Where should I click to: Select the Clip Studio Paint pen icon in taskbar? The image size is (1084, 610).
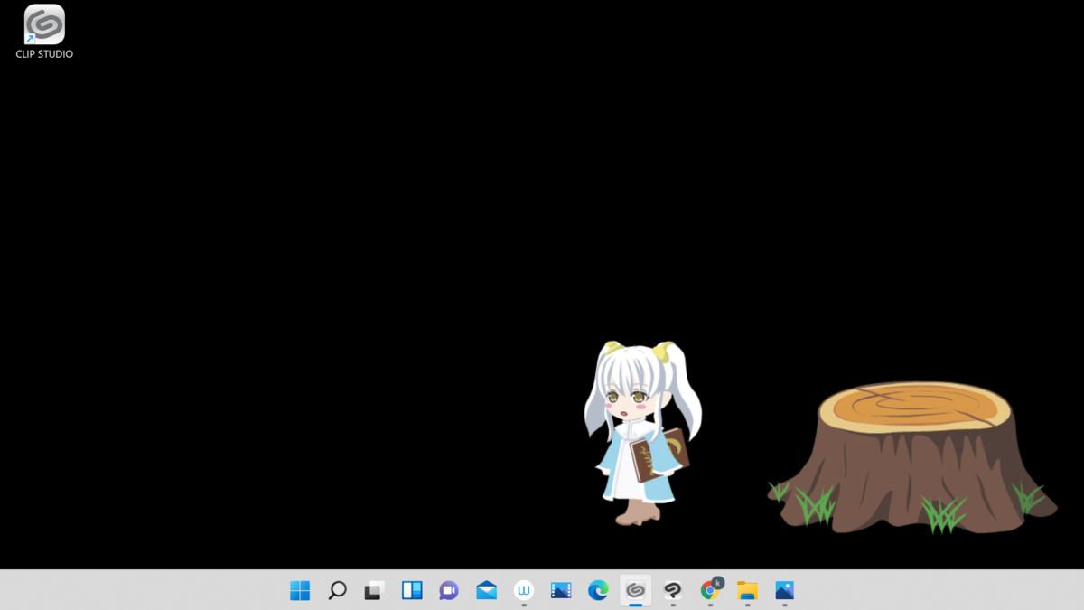tap(673, 590)
